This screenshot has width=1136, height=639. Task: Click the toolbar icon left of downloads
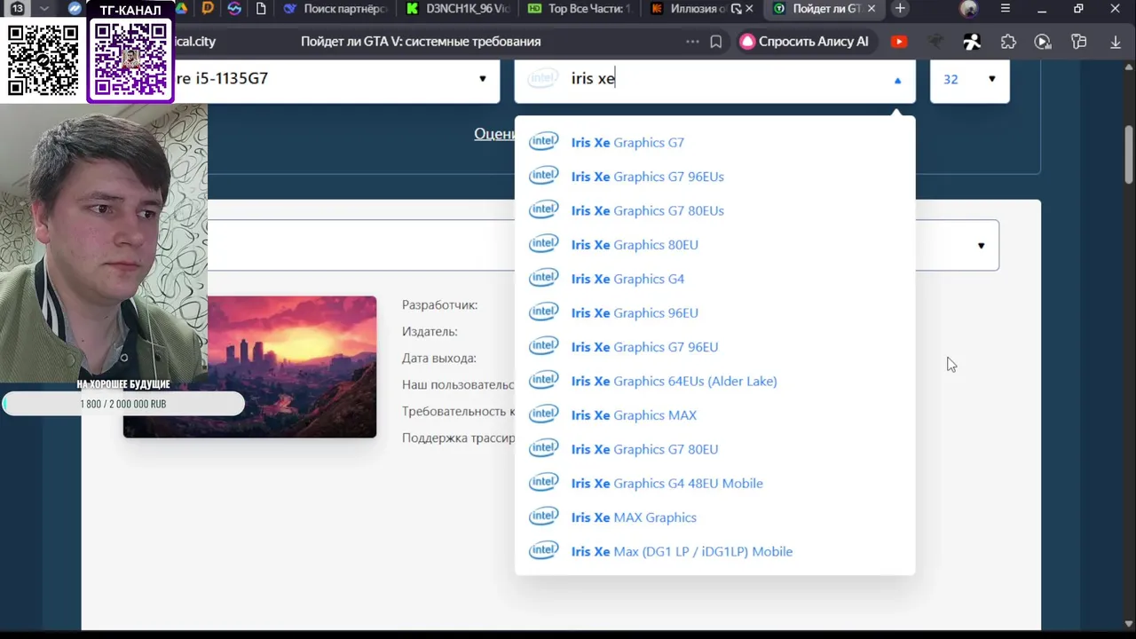1079,42
